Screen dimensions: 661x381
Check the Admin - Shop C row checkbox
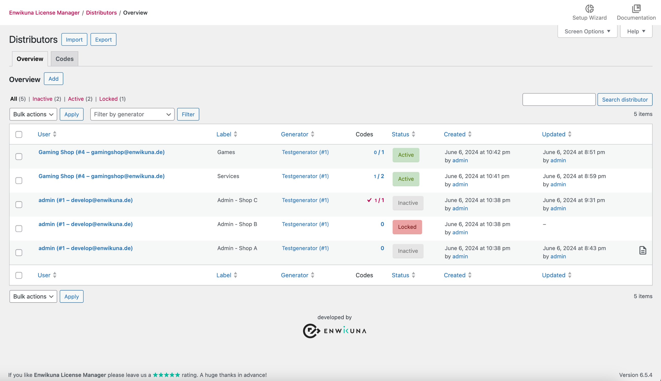[x=19, y=205]
